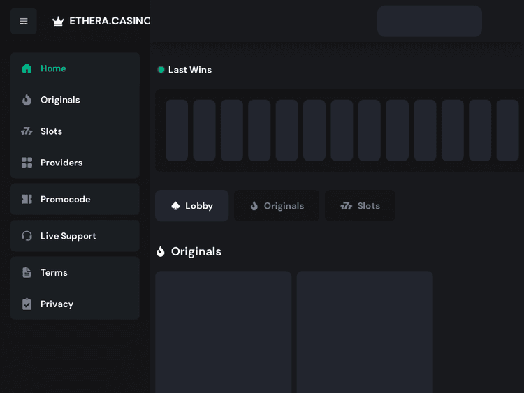Click the Live Support headset icon
524x393 pixels.
pyautogui.click(x=27, y=236)
